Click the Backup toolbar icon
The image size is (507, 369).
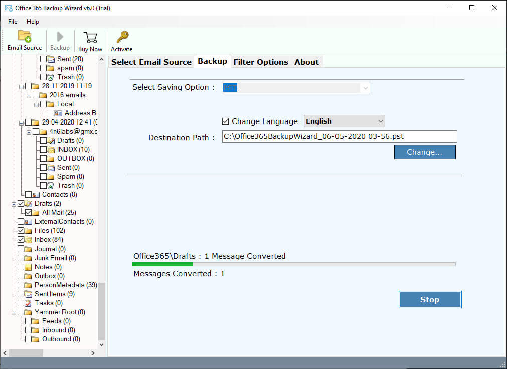click(x=60, y=38)
